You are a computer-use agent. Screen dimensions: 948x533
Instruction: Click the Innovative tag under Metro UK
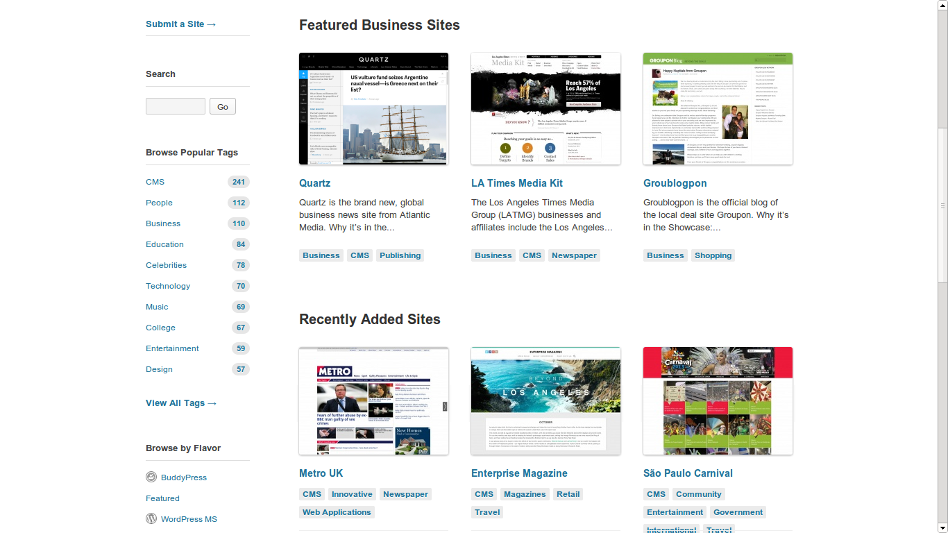pos(352,494)
